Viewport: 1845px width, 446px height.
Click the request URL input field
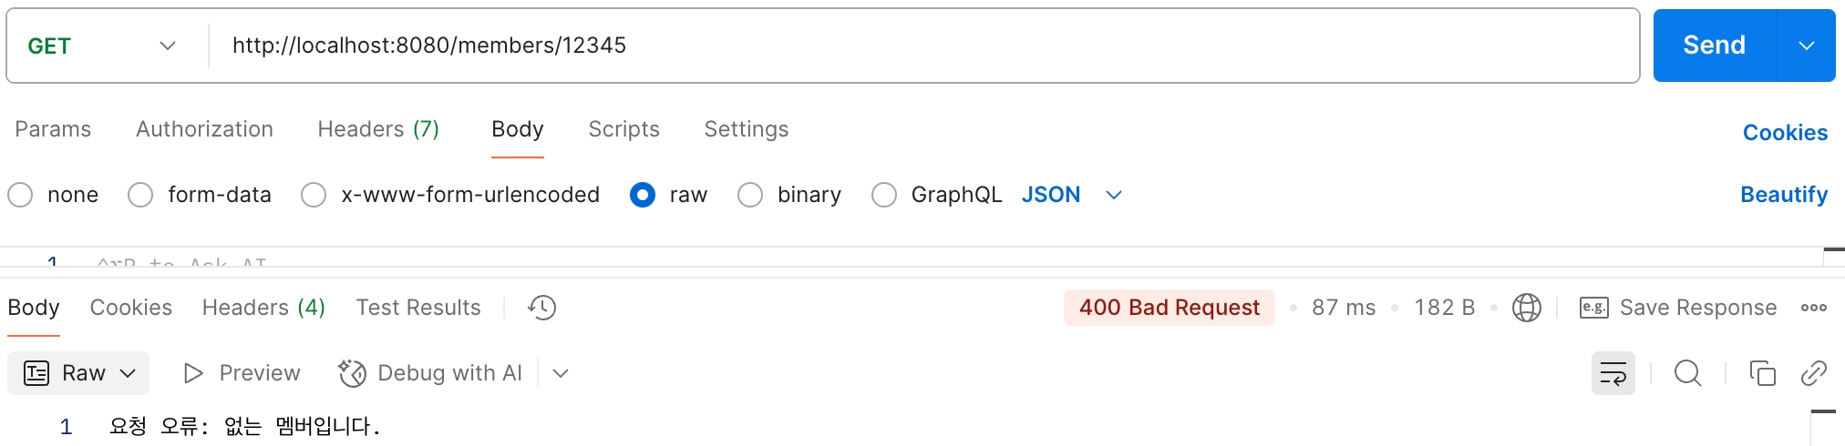pyautogui.click(x=922, y=46)
